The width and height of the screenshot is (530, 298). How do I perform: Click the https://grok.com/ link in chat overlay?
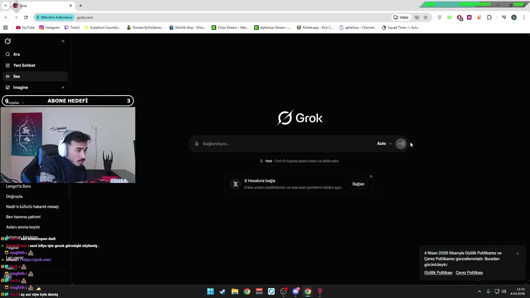point(36,260)
